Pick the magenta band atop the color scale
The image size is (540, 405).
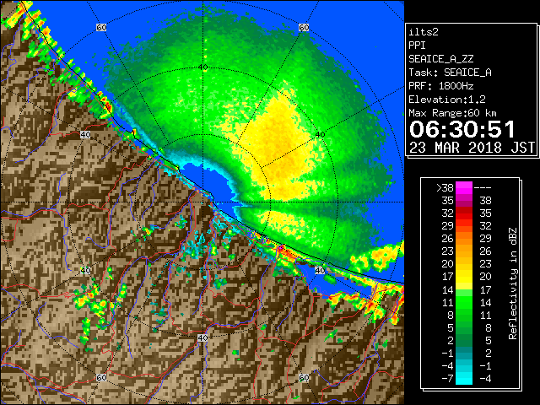[464, 188]
